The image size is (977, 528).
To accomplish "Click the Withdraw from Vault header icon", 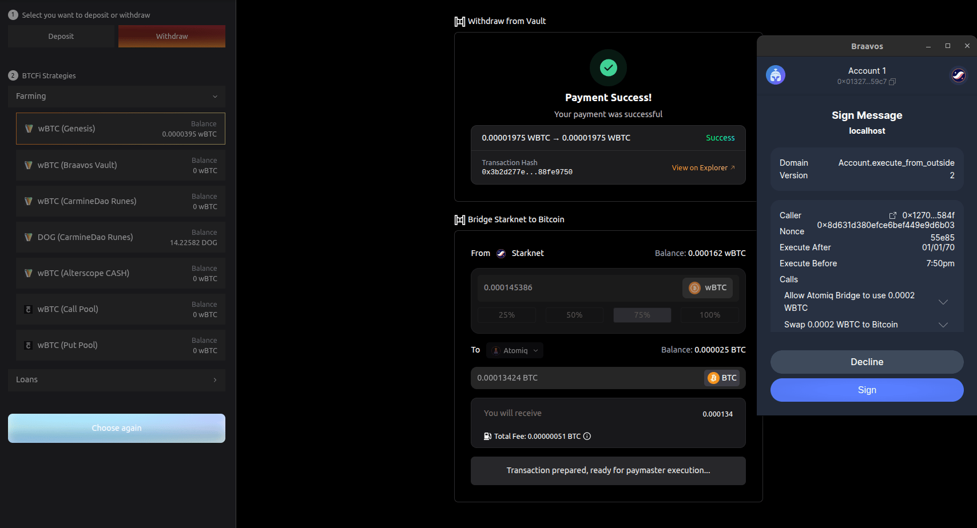I will tap(459, 22).
